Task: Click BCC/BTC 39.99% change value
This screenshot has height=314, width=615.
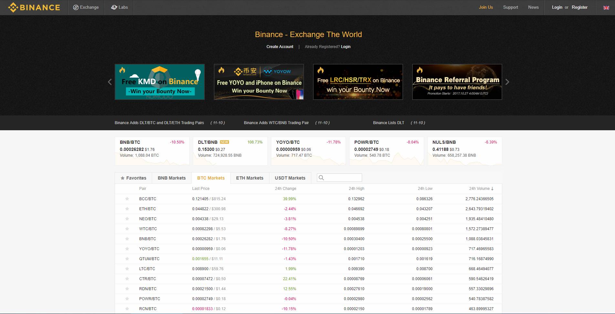Action: point(289,199)
